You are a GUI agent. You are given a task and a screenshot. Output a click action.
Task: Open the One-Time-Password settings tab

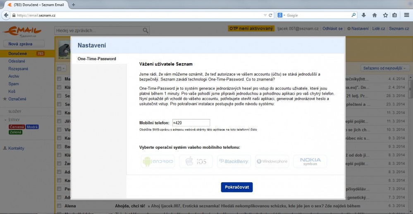coord(97,59)
